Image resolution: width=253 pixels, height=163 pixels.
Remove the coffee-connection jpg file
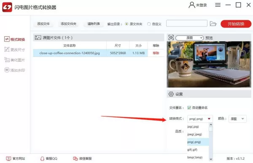(156, 53)
